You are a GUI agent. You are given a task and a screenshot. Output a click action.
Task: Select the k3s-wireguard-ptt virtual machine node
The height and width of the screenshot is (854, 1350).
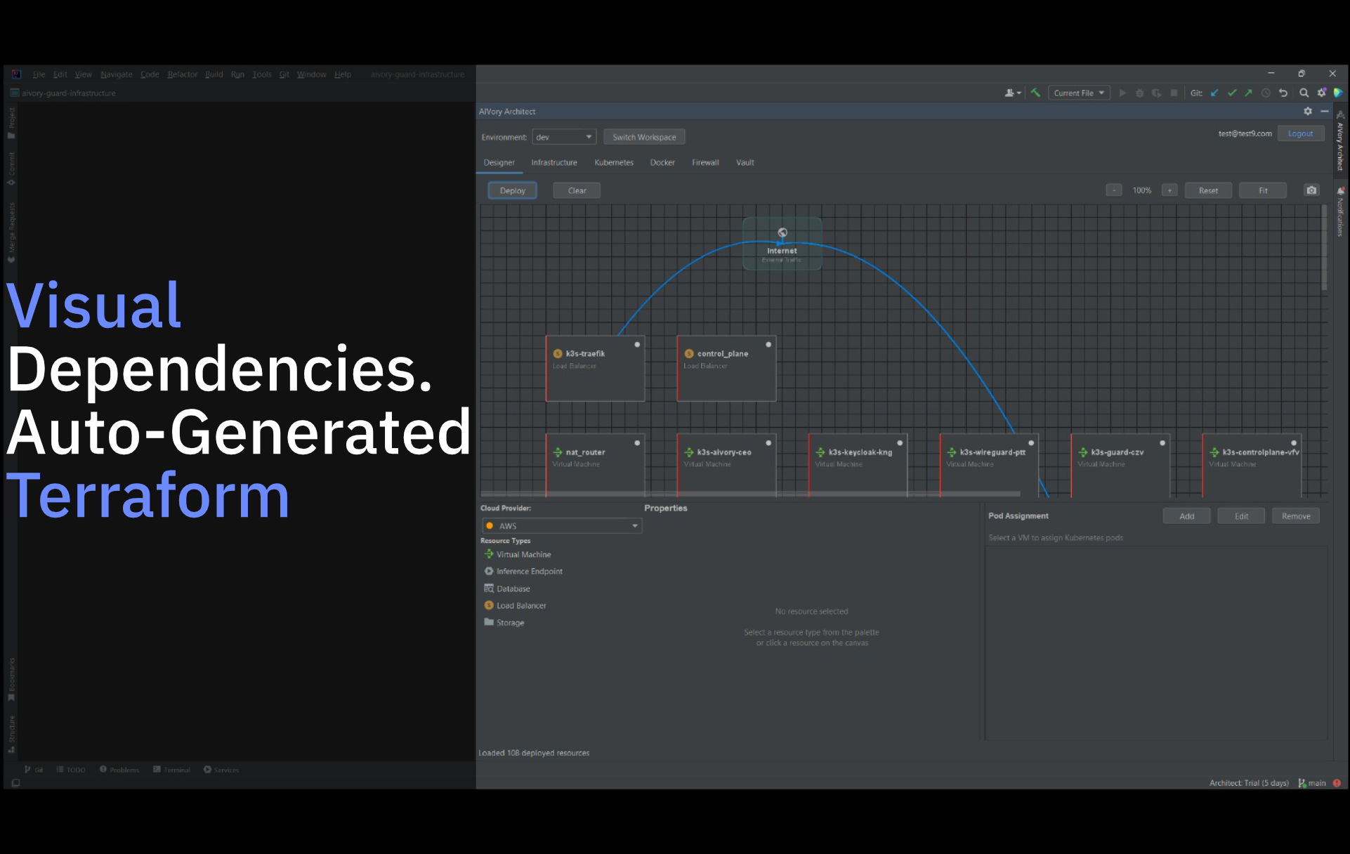pos(988,464)
